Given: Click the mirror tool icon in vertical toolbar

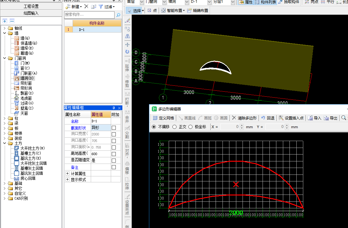Looking at the screenshot, I should click(127, 36).
